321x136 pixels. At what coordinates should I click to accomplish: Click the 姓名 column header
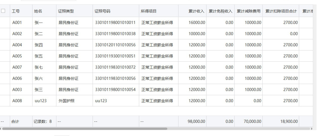38,11
